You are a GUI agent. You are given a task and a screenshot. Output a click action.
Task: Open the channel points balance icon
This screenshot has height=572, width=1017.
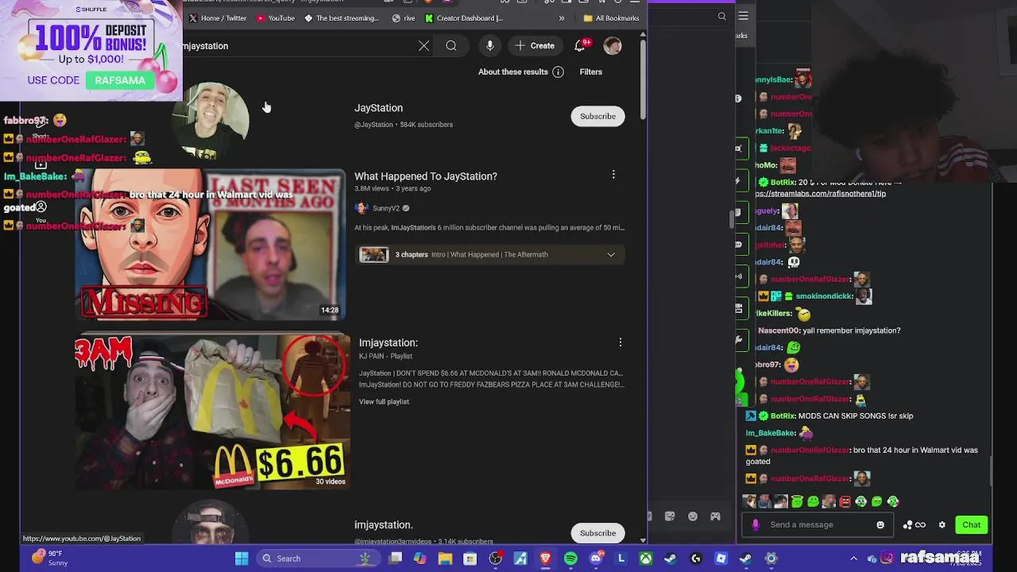click(914, 525)
